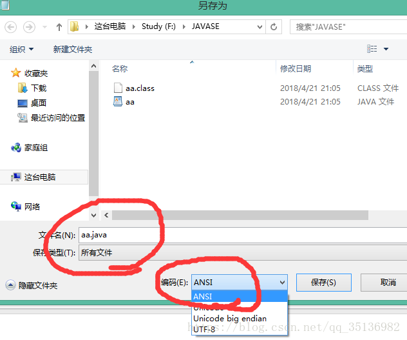Click the forward navigation arrow
407x340 pixels.
pyautogui.click(x=29, y=27)
